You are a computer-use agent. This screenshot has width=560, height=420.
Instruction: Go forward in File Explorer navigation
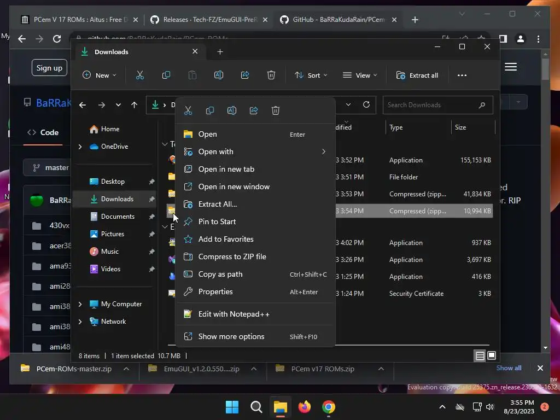pyautogui.click(x=102, y=105)
